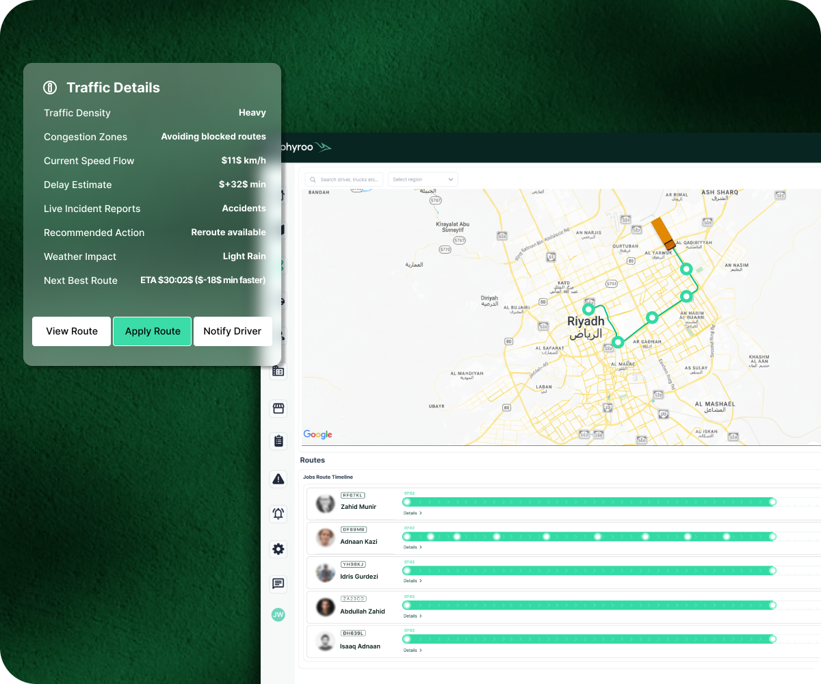821x684 pixels.
Task: Select second stop marker on Adnaan Kazi timeline
Action: (x=430, y=536)
